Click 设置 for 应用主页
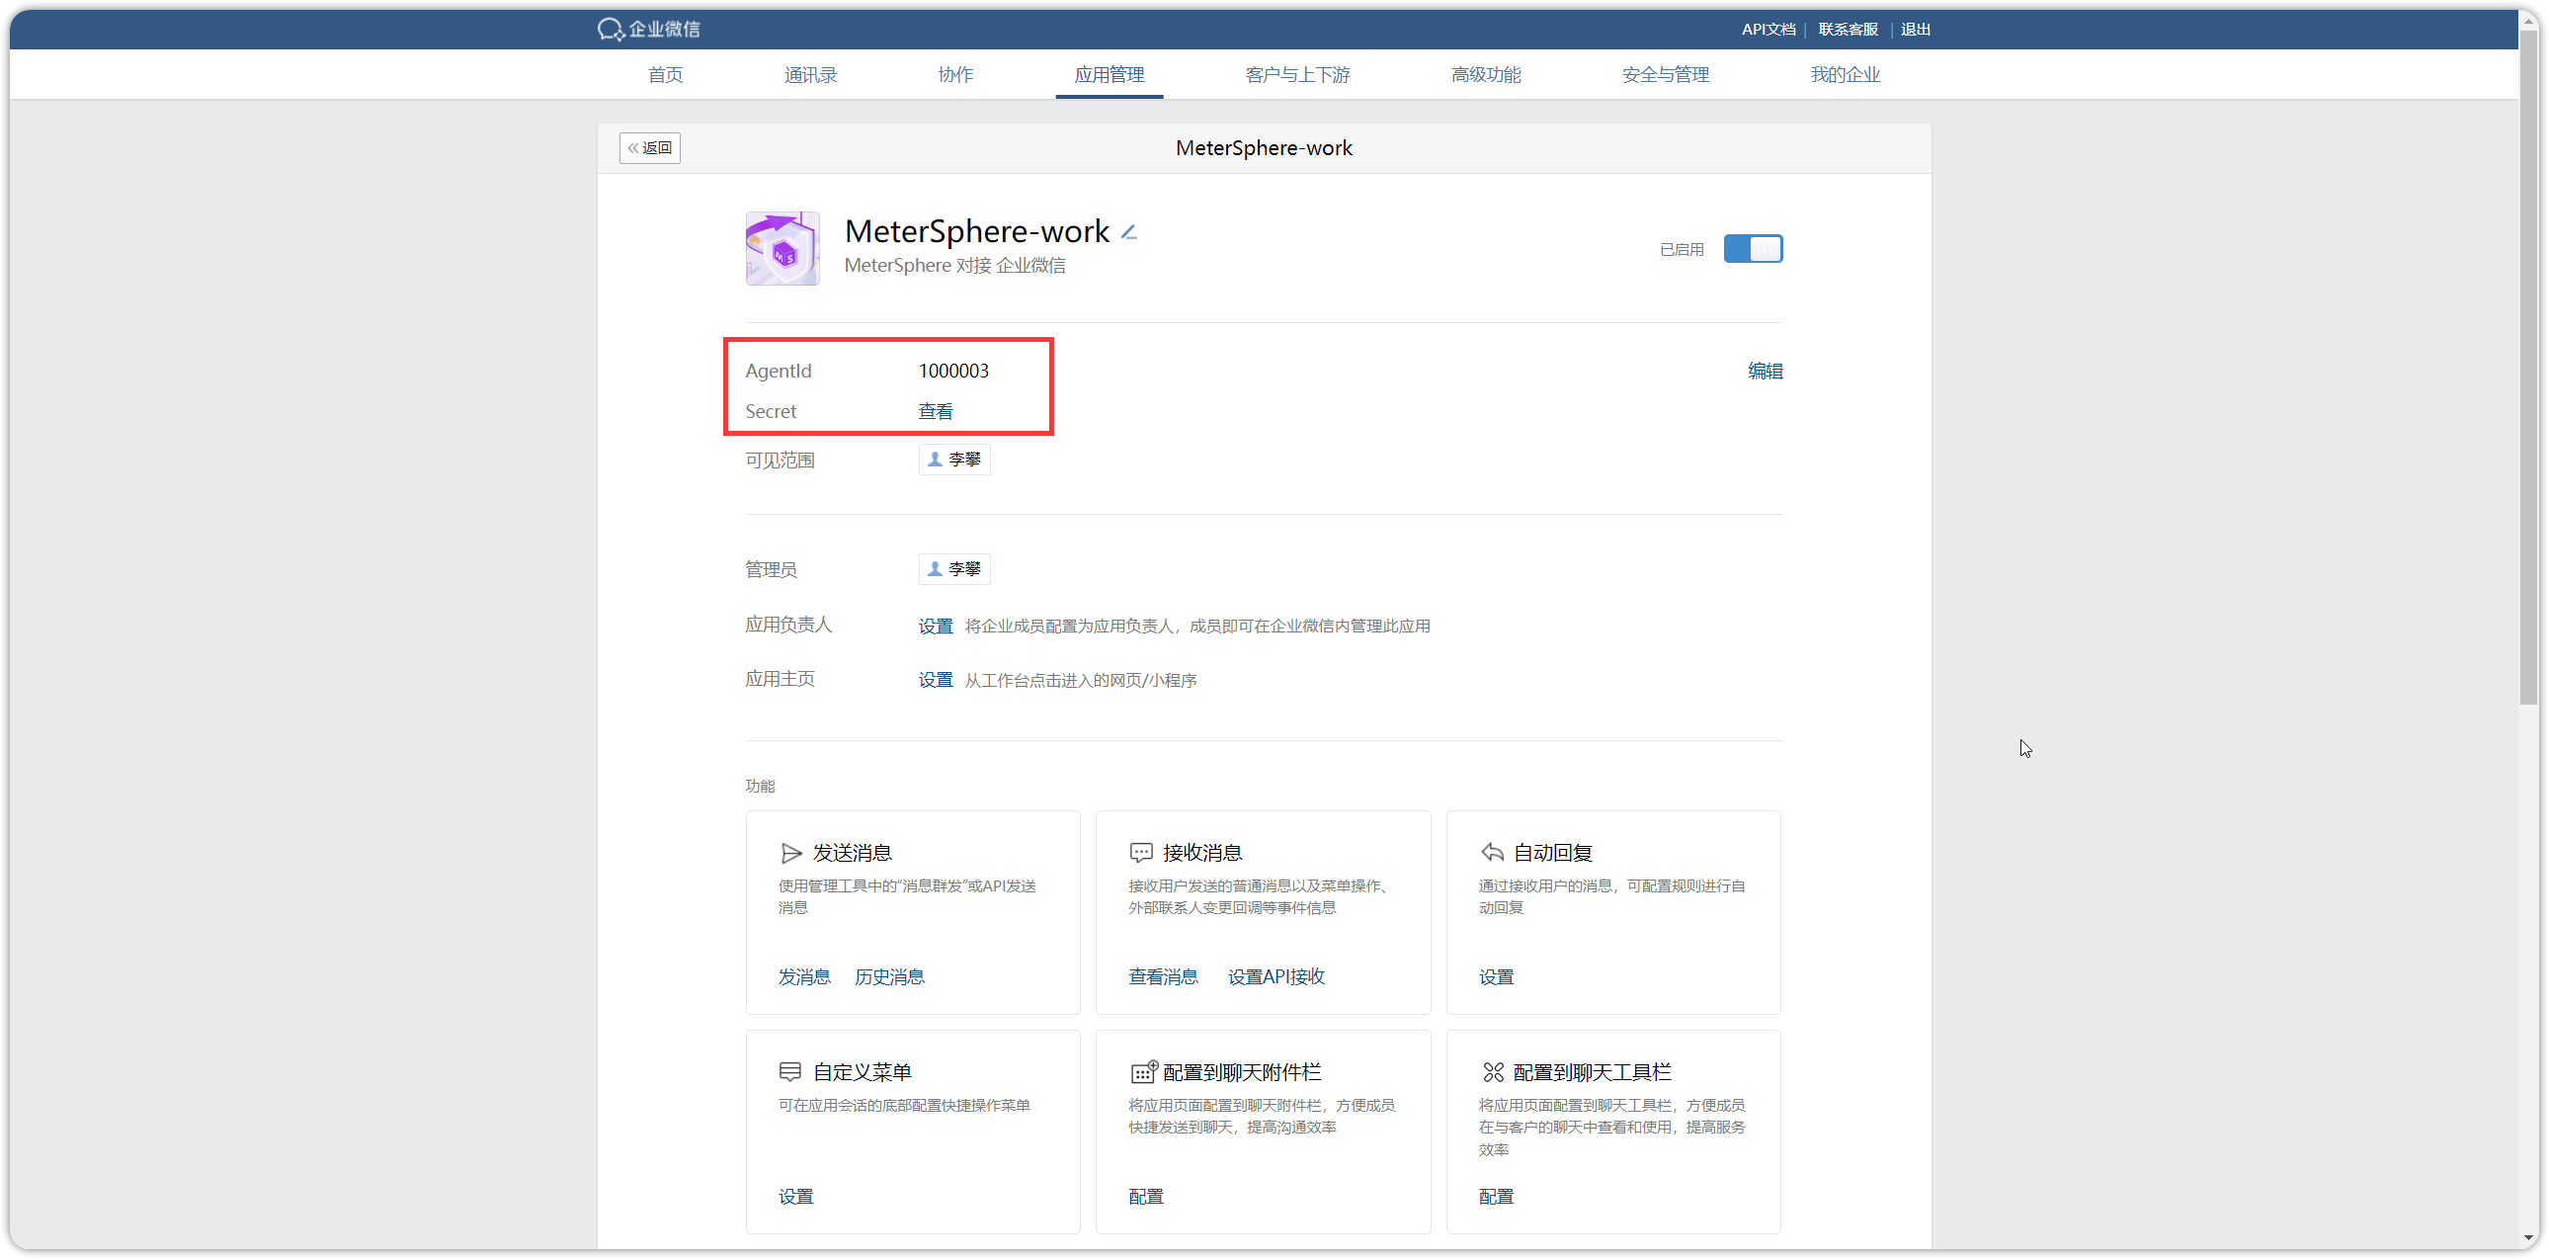The height and width of the screenshot is (1259, 2549). pyautogui.click(x=936, y=681)
